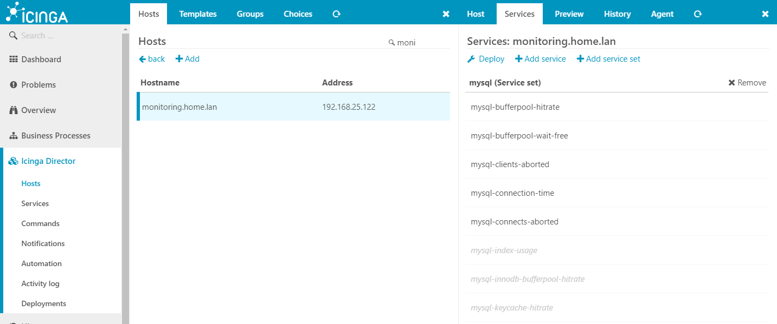The image size is (777, 324).
Task: Switch to the Preview tab
Action: pos(569,14)
